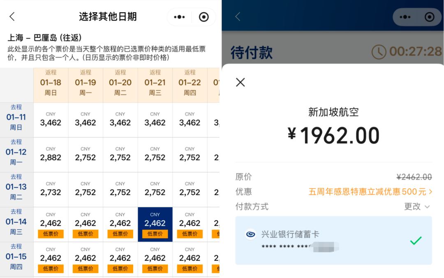Tap the 低票价 tag under 01-18 fare
This screenshot has width=444, height=278.
tap(51, 234)
